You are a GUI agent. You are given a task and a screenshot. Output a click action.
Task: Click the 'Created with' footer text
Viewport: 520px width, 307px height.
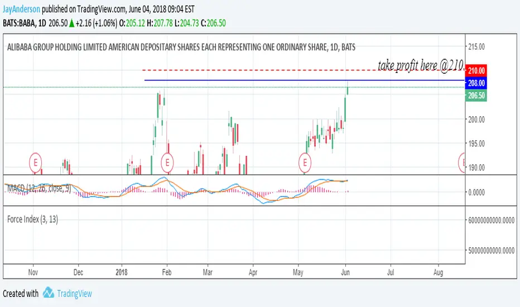click(21, 294)
